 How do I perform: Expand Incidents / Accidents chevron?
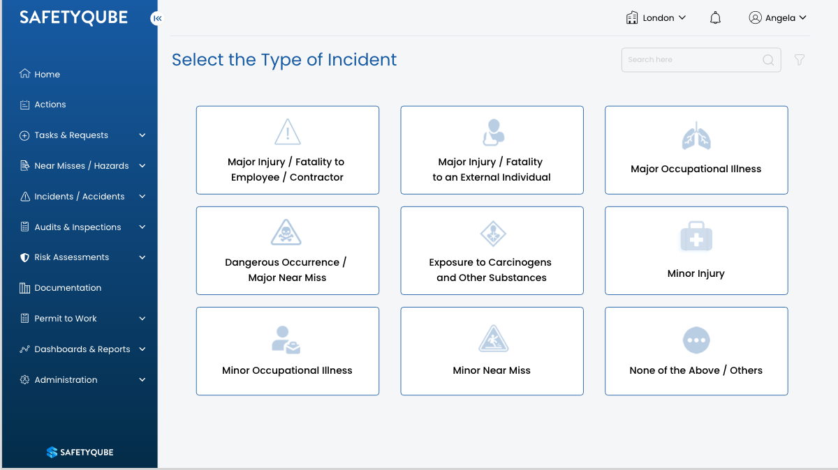[142, 197]
